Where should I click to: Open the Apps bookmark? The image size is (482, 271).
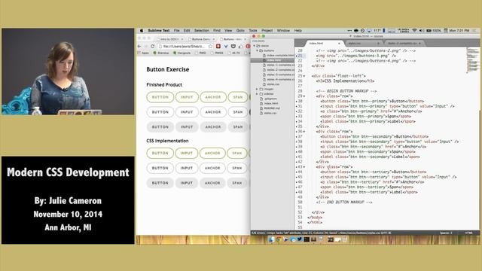pyautogui.click(x=143, y=53)
